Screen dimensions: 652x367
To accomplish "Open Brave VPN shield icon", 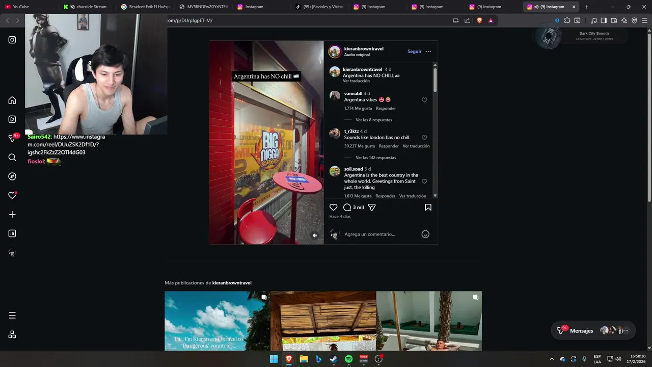I will point(634,20).
